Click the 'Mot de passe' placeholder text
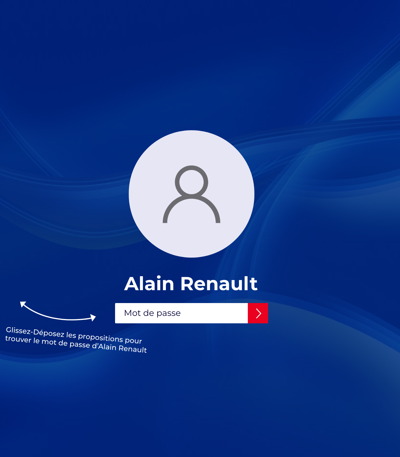The height and width of the screenshot is (457, 400). pos(152,313)
